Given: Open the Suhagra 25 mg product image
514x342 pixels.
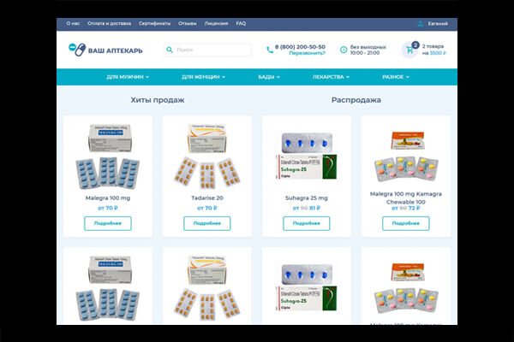Looking at the screenshot, I should click(x=307, y=156).
